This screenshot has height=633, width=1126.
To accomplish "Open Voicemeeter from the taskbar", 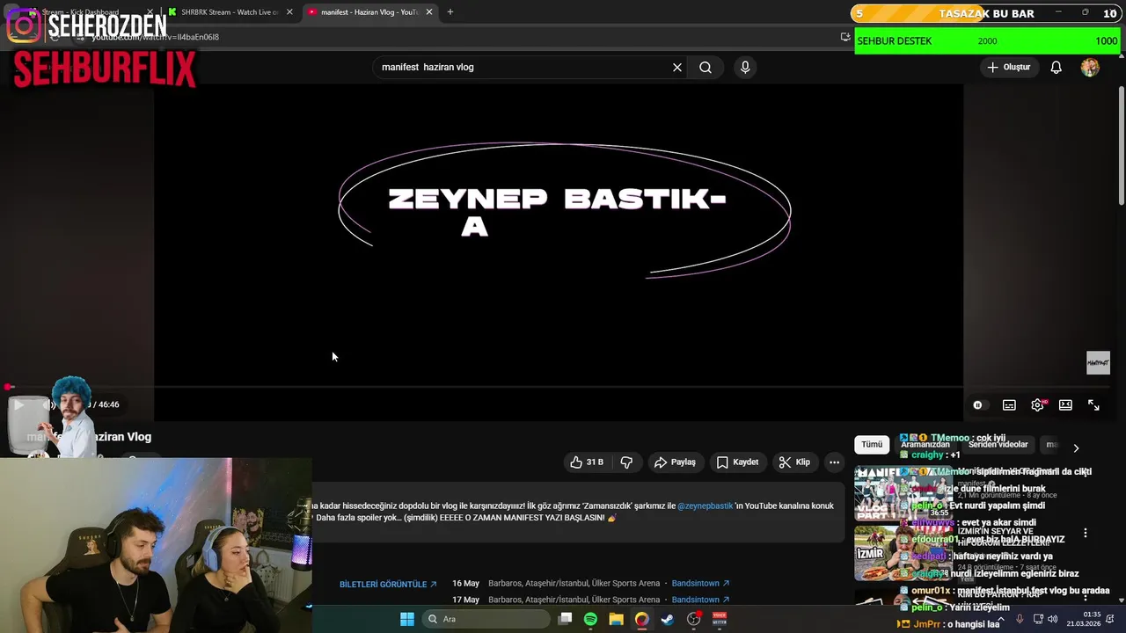I will pos(720,619).
